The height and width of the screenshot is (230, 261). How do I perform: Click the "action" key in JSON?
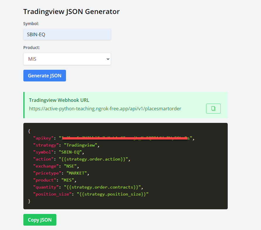click(43, 159)
